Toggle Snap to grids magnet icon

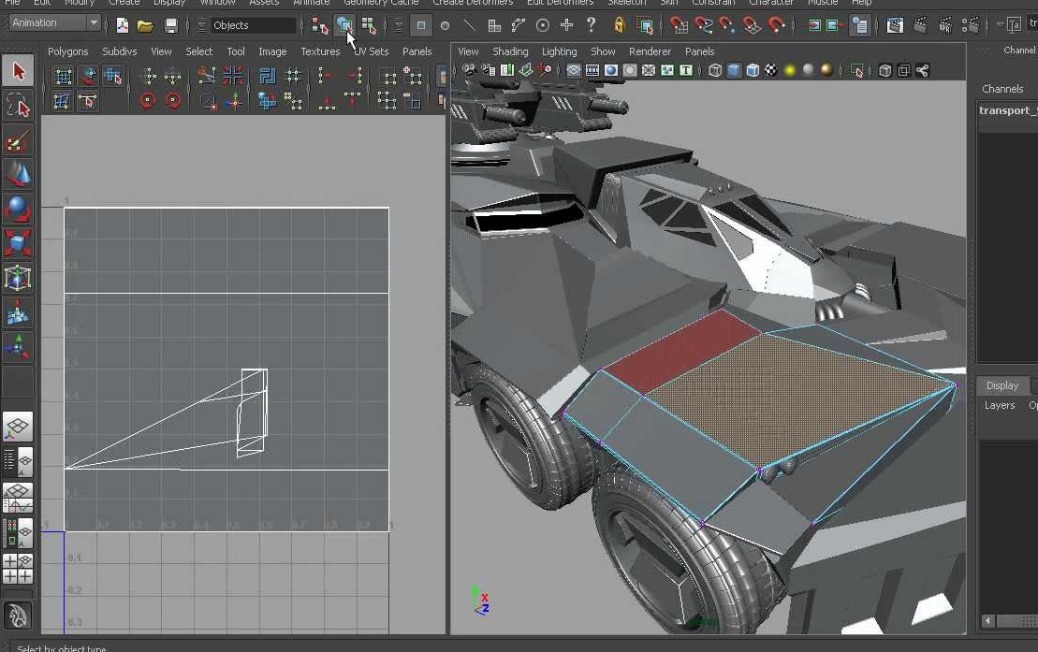[x=678, y=25]
